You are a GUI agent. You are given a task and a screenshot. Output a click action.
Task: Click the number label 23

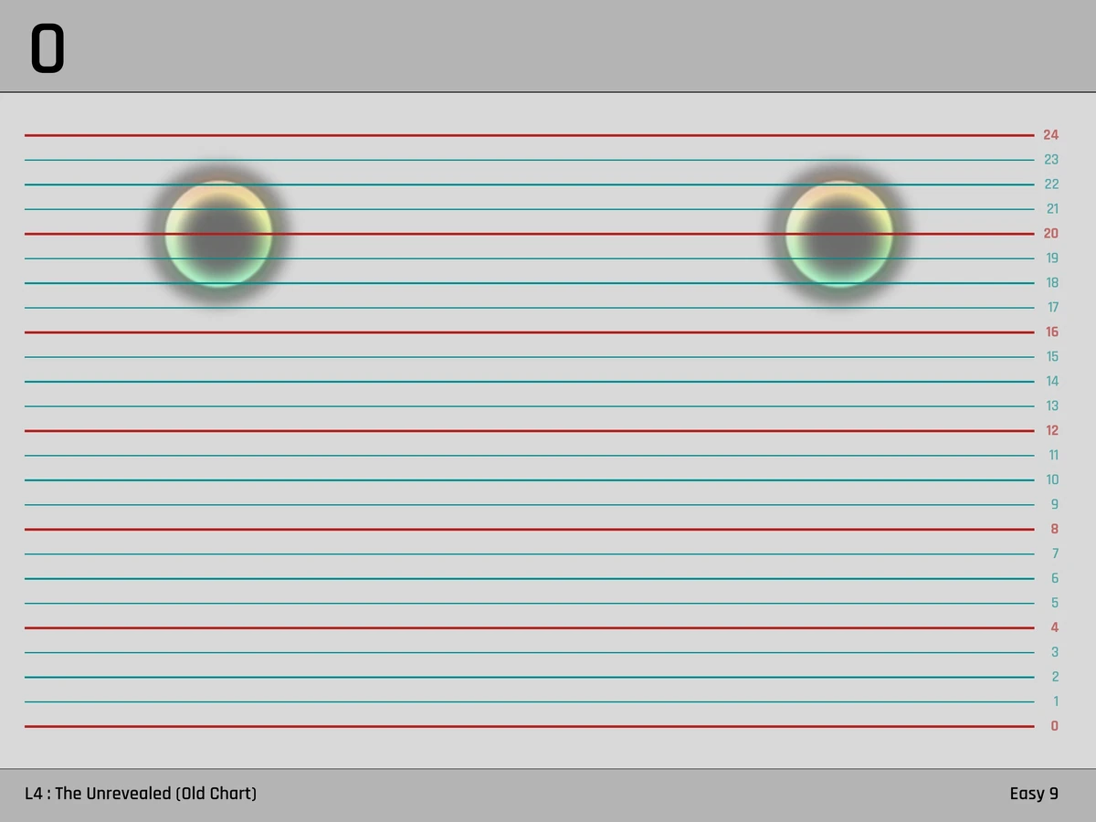coord(1051,159)
